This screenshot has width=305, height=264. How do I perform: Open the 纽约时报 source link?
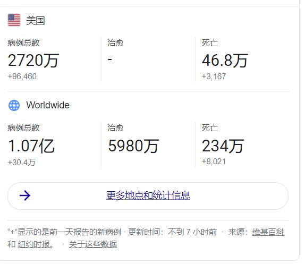(33, 244)
